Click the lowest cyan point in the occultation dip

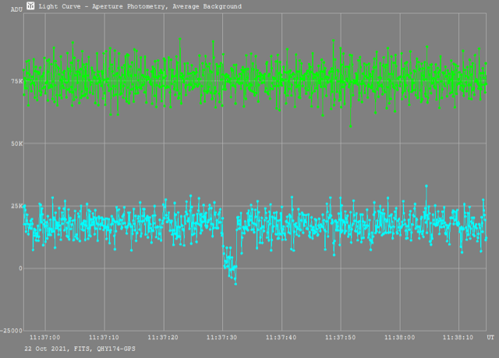tap(235, 284)
